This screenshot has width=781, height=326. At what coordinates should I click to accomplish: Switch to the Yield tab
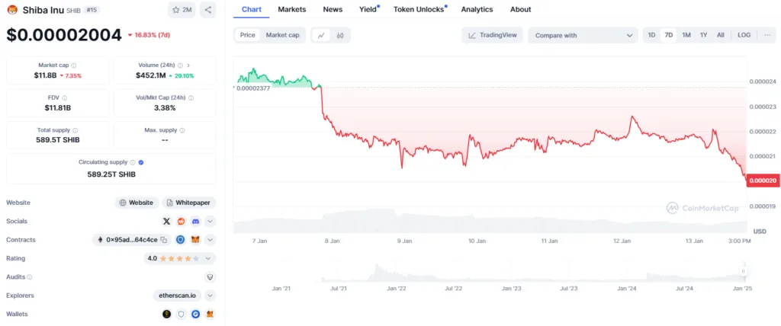(368, 9)
